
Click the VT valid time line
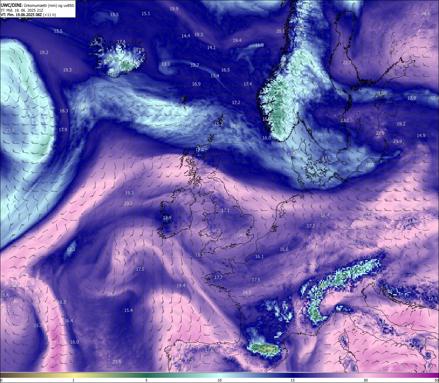28,15
